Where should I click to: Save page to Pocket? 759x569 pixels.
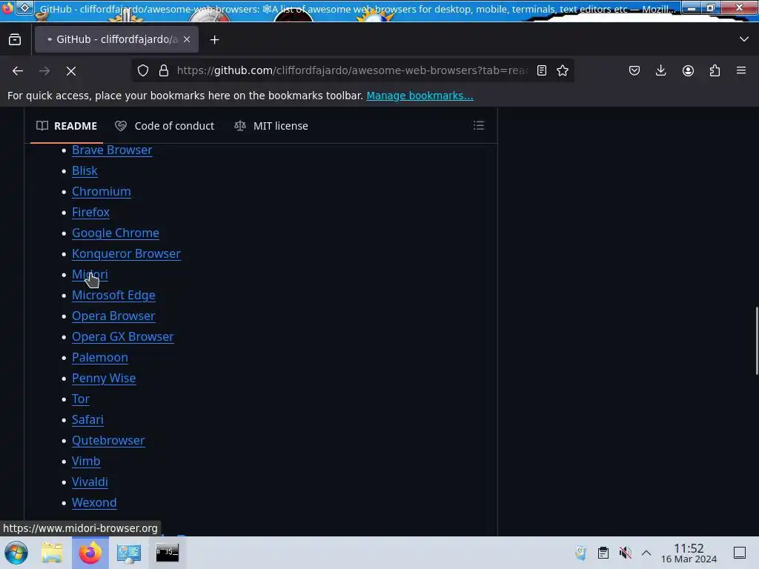634,70
